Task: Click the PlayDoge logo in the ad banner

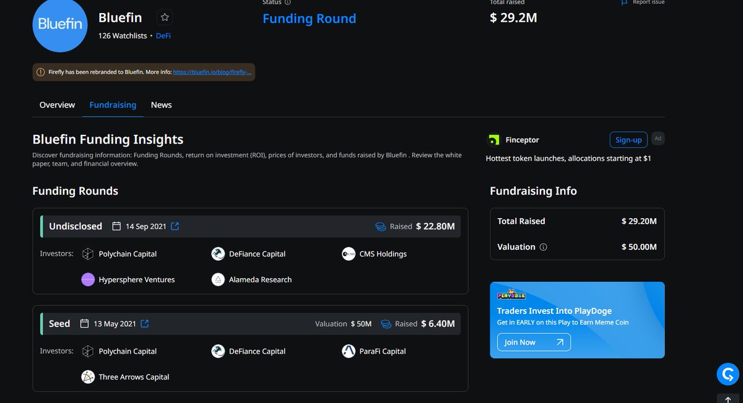Action: pyautogui.click(x=511, y=295)
